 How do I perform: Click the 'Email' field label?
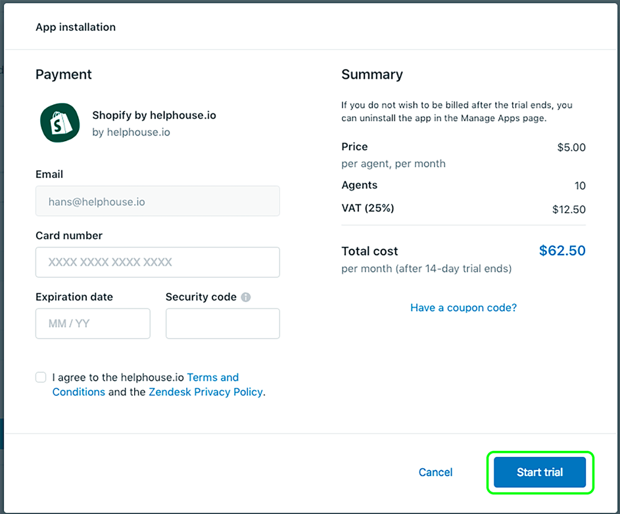pos(49,174)
